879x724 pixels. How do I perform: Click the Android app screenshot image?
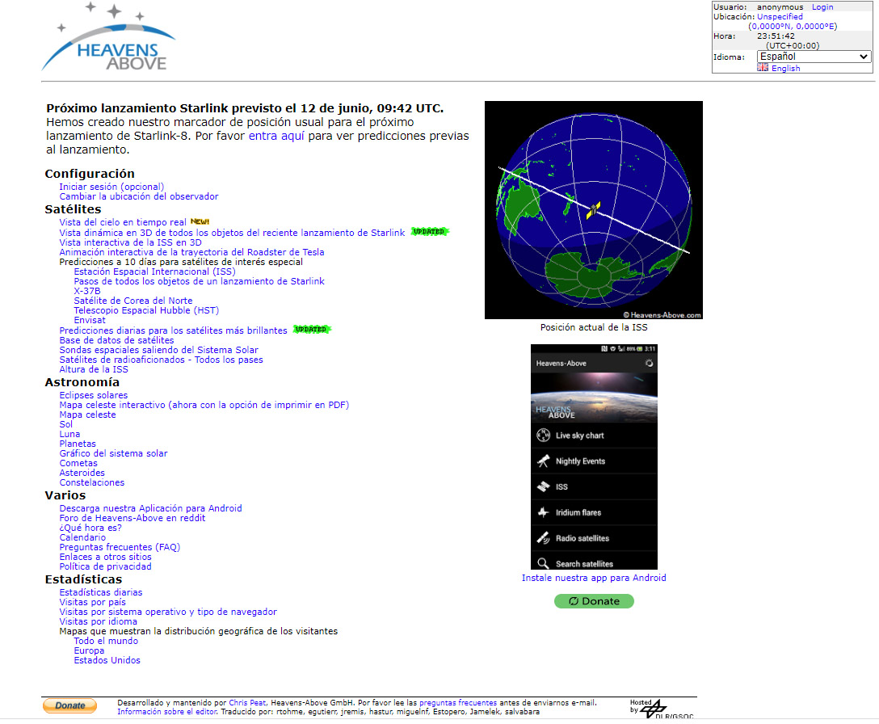point(594,457)
